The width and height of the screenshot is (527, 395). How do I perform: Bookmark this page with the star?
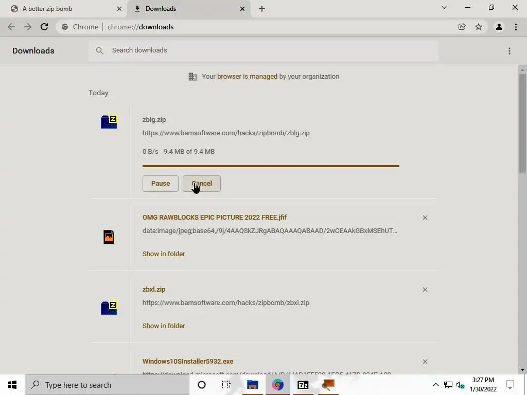coord(479,27)
